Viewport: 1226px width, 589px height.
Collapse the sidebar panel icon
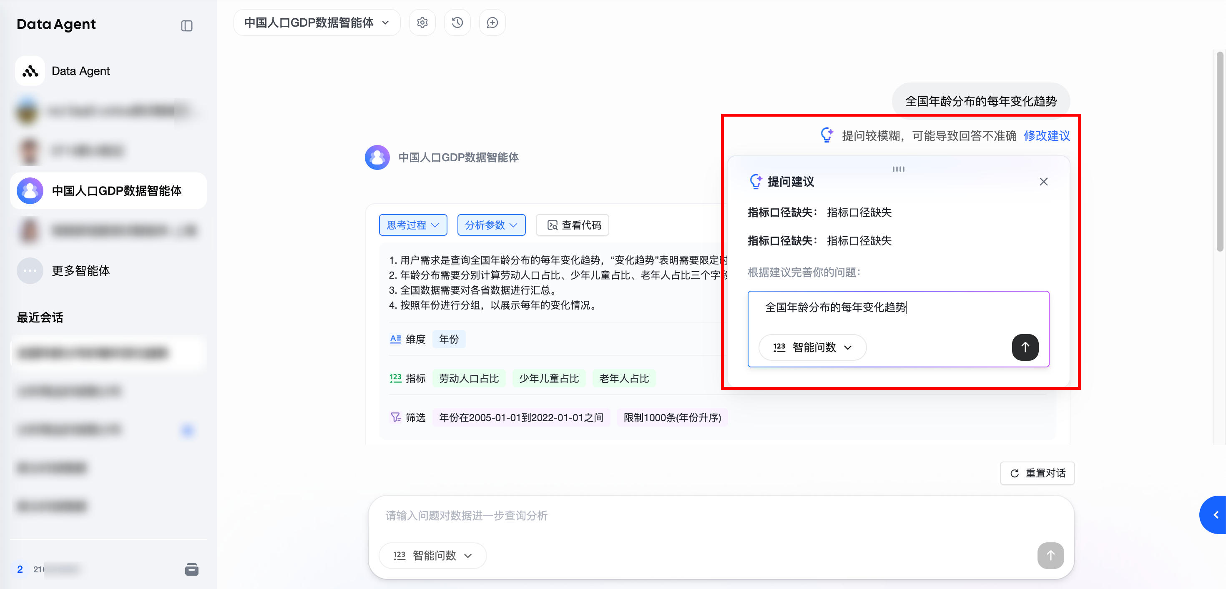(186, 26)
